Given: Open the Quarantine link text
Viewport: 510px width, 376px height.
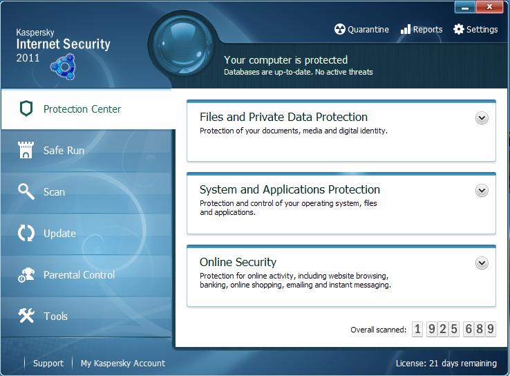Looking at the screenshot, I should tap(368, 30).
